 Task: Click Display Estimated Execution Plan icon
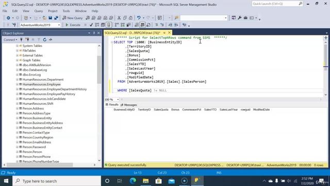coord(97,25)
